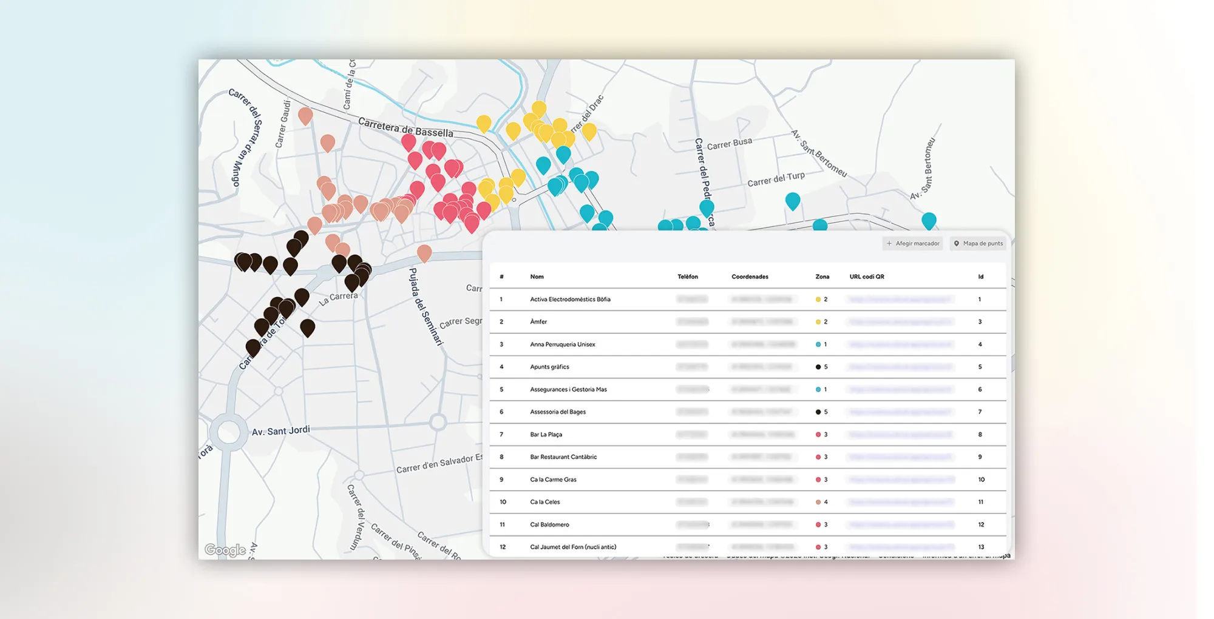Select the teal pin near Carrer del Turp
This screenshot has height=619, width=1214.
click(x=792, y=201)
